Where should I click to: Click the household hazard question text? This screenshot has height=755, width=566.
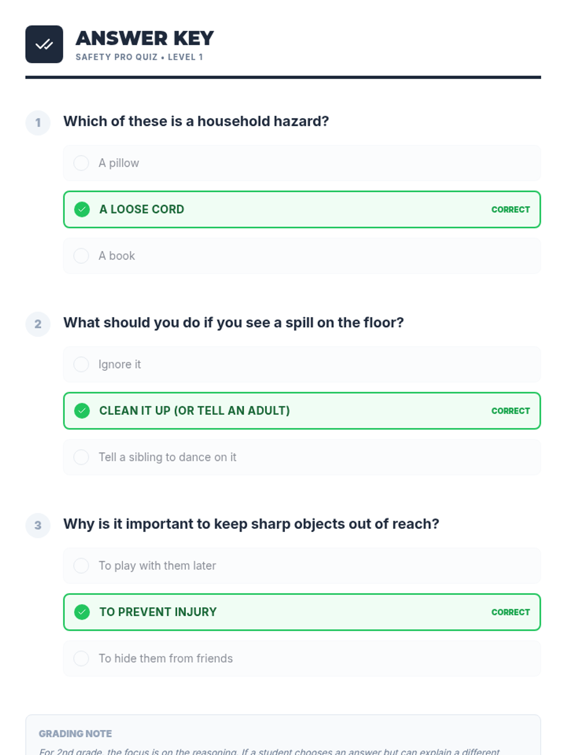point(196,121)
